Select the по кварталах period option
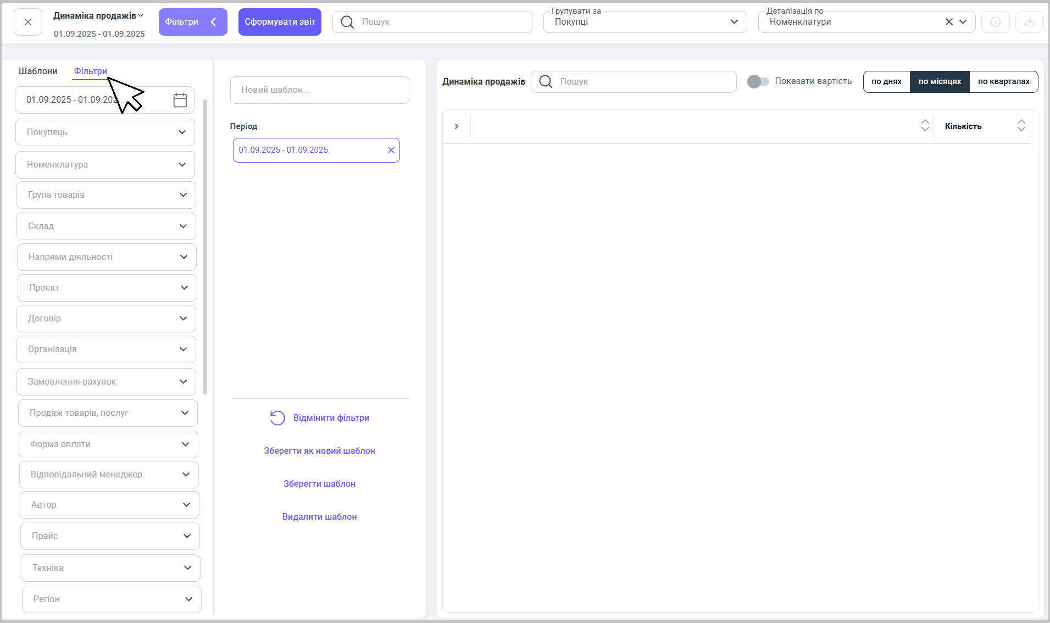The width and height of the screenshot is (1050, 623). (1003, 81)
